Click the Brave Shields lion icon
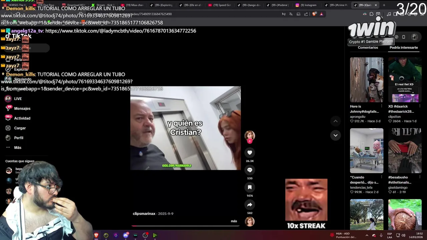This screenshot has width=427, height=240. click(314, 14)
